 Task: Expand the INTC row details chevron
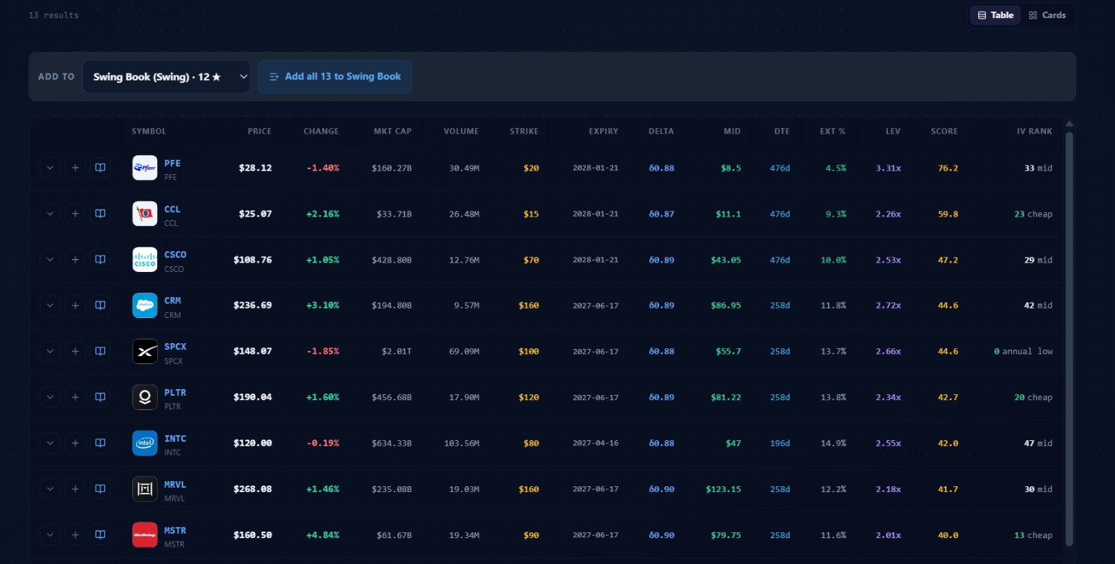[x=50, y=443]
